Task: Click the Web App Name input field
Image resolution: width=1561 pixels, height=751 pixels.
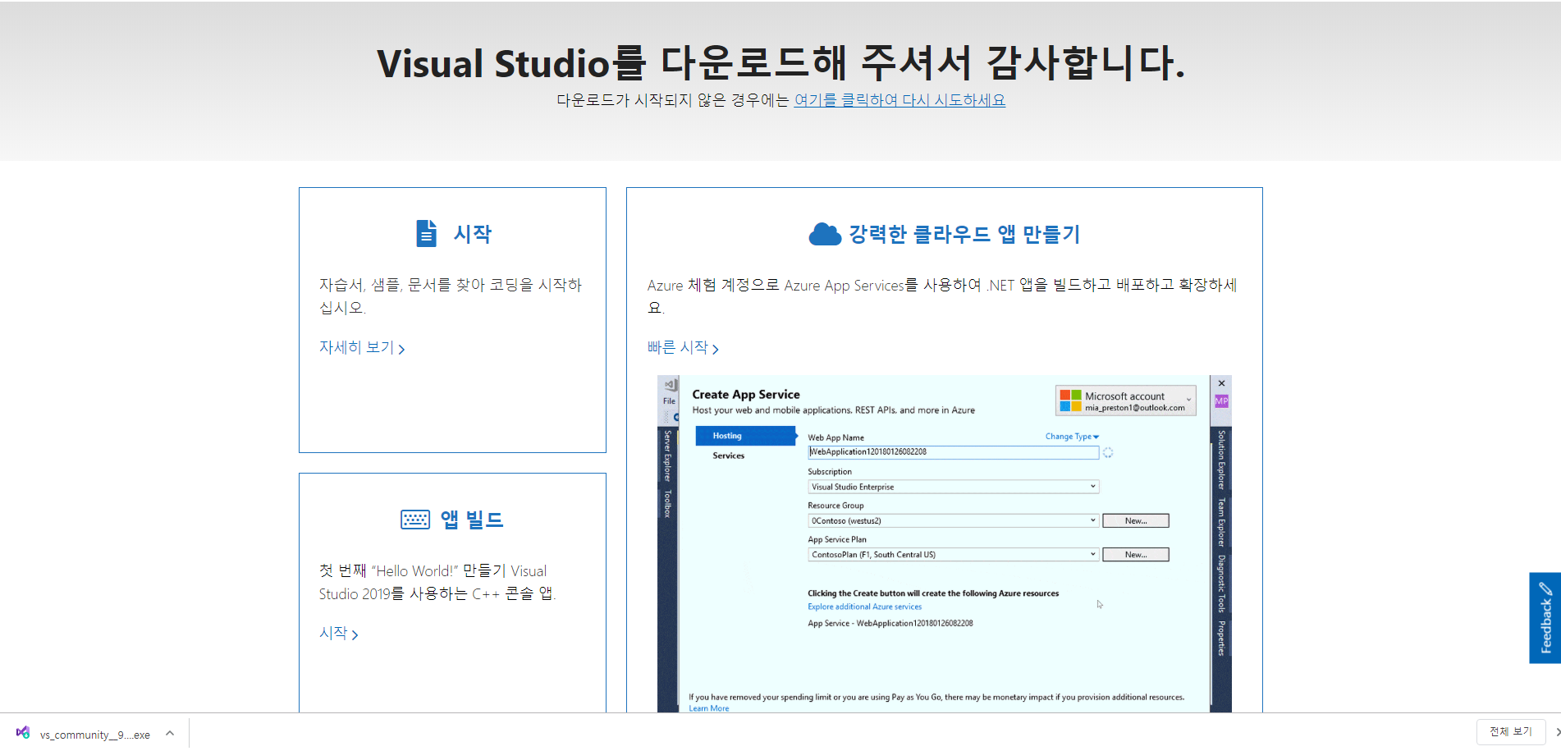Action: click(953, 452)
